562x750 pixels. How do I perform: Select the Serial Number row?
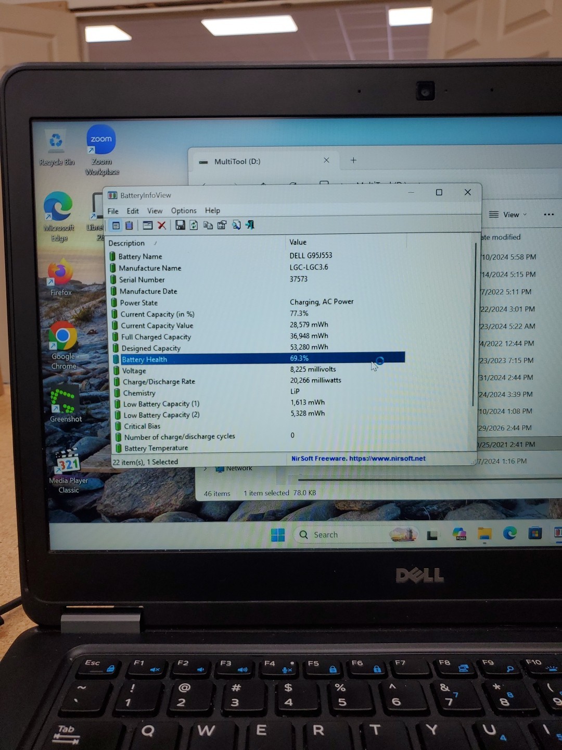[257, 279]
